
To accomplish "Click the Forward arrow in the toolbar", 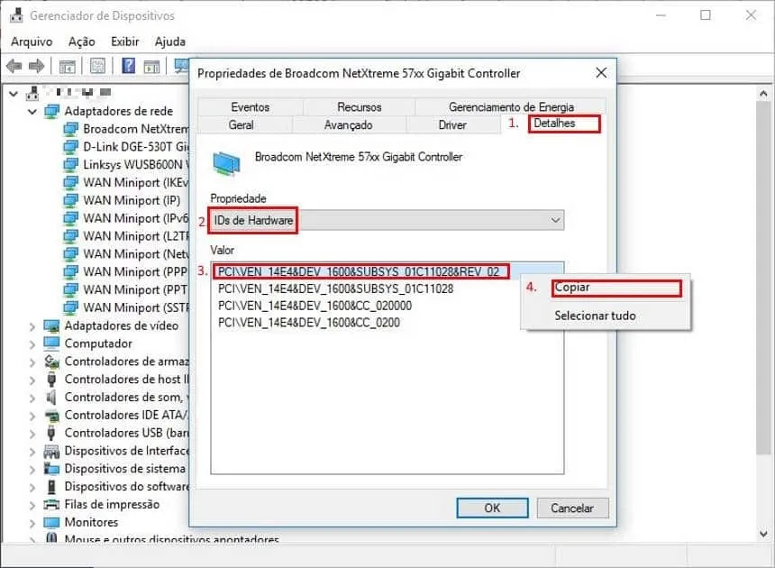I will (37, 66).
